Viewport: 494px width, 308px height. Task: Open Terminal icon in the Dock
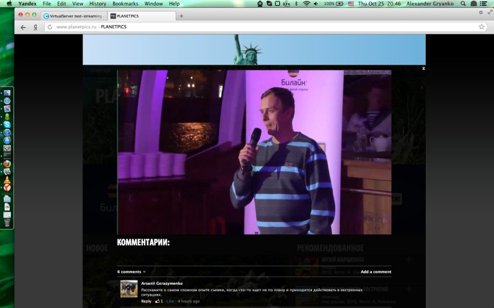click(7, 156)
